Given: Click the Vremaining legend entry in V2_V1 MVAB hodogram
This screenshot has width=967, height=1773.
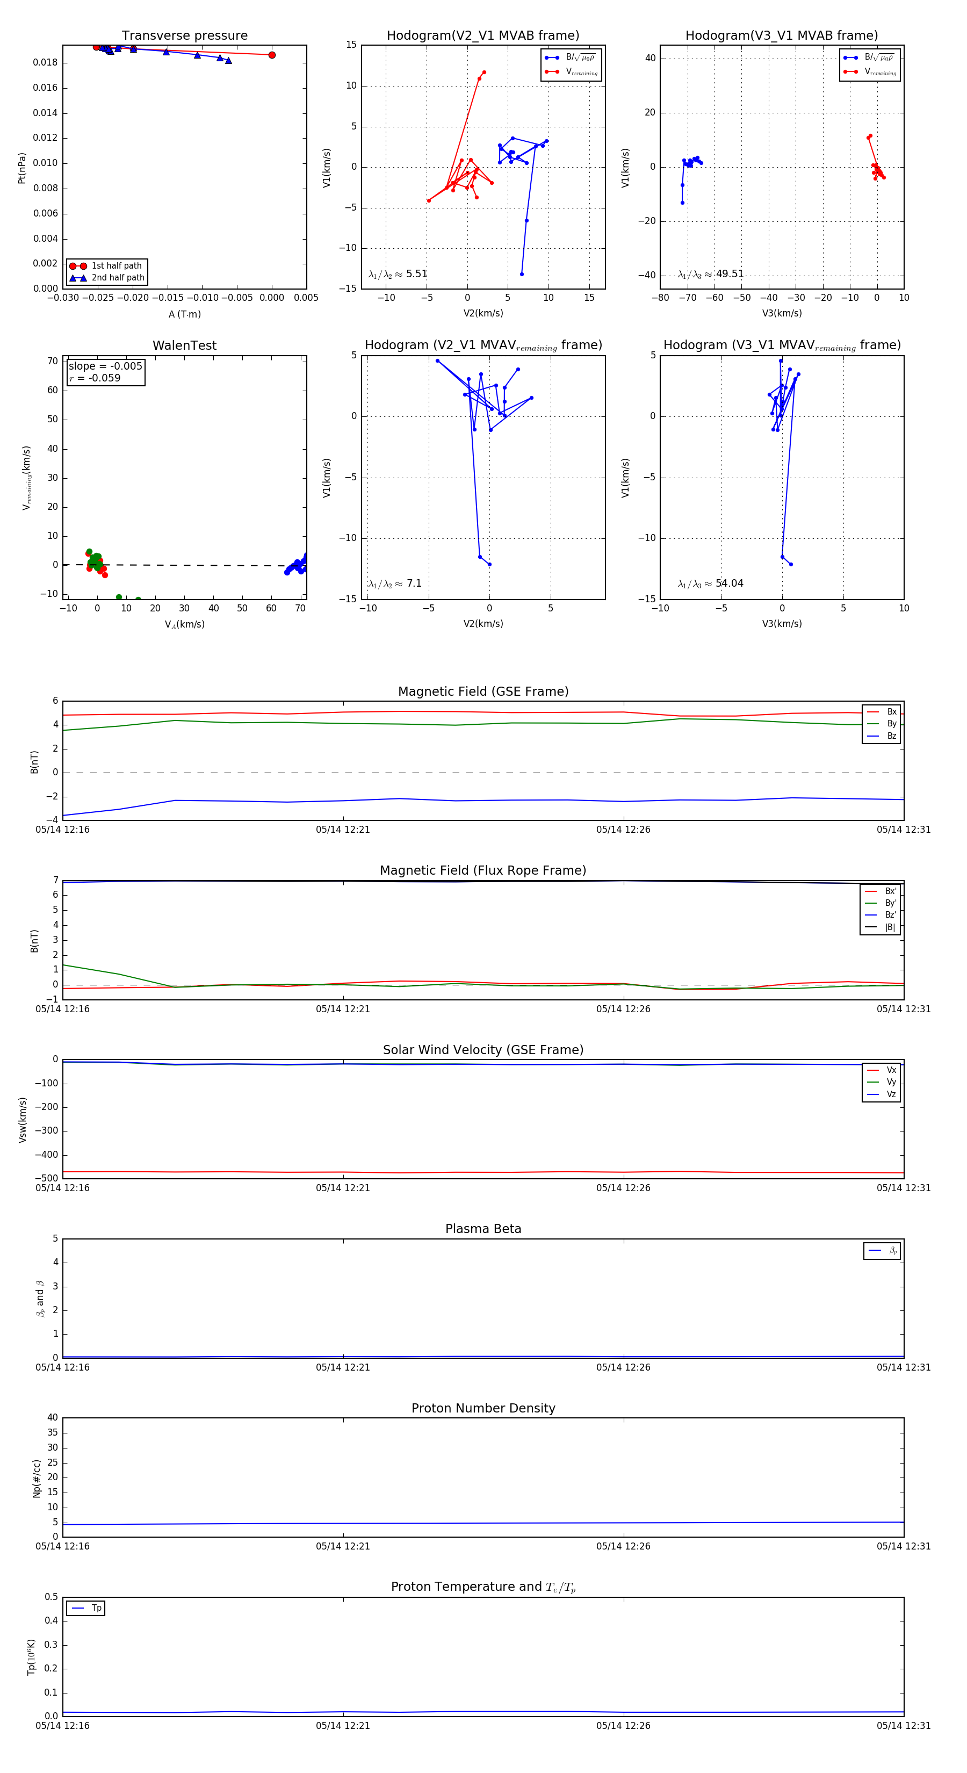Looking at the screenshot, I should [571, 71].
